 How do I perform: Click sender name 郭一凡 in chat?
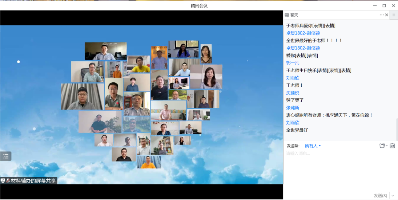click(x=293, y=63)
